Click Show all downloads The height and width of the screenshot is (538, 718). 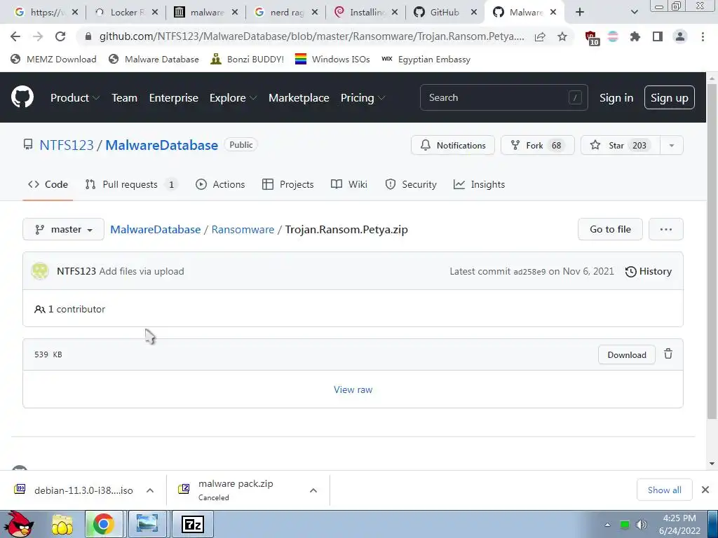[x=664, y=490]
